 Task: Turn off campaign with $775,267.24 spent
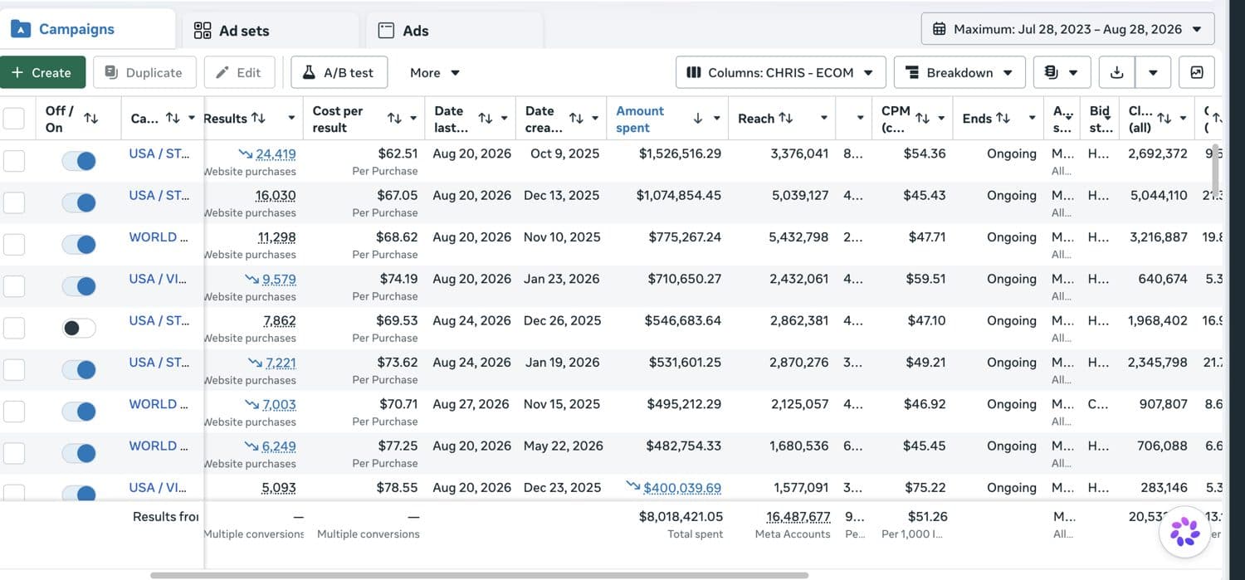(79, 244)
